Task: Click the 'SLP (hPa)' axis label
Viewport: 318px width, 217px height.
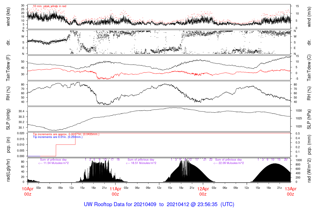Action: coord(309,119)
